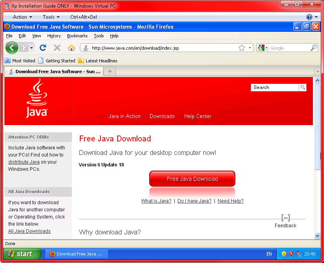Open the Firefox View menu
Viewport: 324px width, 263px height.
pyautogui.click(x=37, y=36)
